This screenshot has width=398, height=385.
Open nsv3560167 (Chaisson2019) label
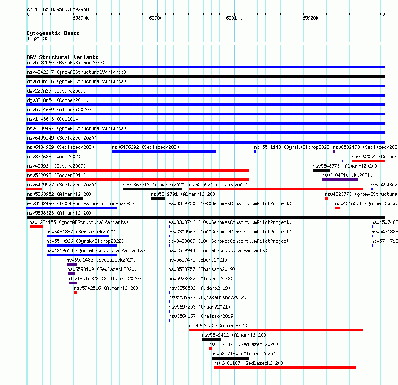coord(202,316)
